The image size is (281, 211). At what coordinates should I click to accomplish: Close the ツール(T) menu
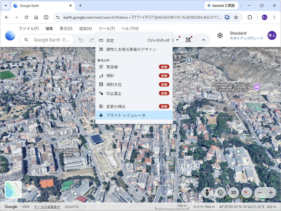107,28
